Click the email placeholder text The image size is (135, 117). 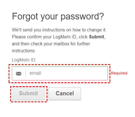(35, 73)
